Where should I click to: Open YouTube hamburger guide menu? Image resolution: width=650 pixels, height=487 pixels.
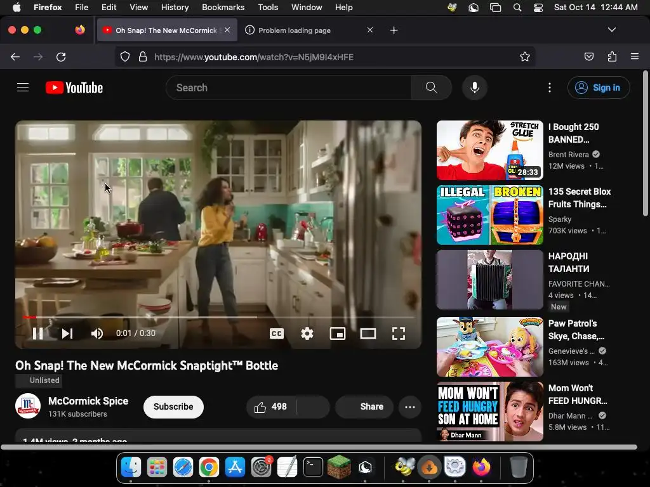tap(23, 88)
